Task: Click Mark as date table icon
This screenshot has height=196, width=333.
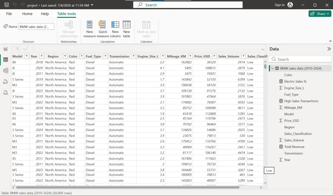Action: pos(146,25)
